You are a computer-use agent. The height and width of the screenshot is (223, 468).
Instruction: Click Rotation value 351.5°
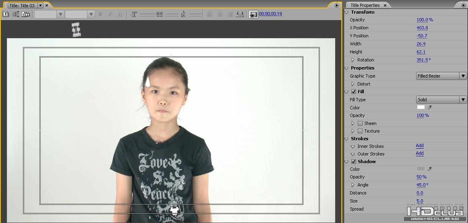(423, 60)
